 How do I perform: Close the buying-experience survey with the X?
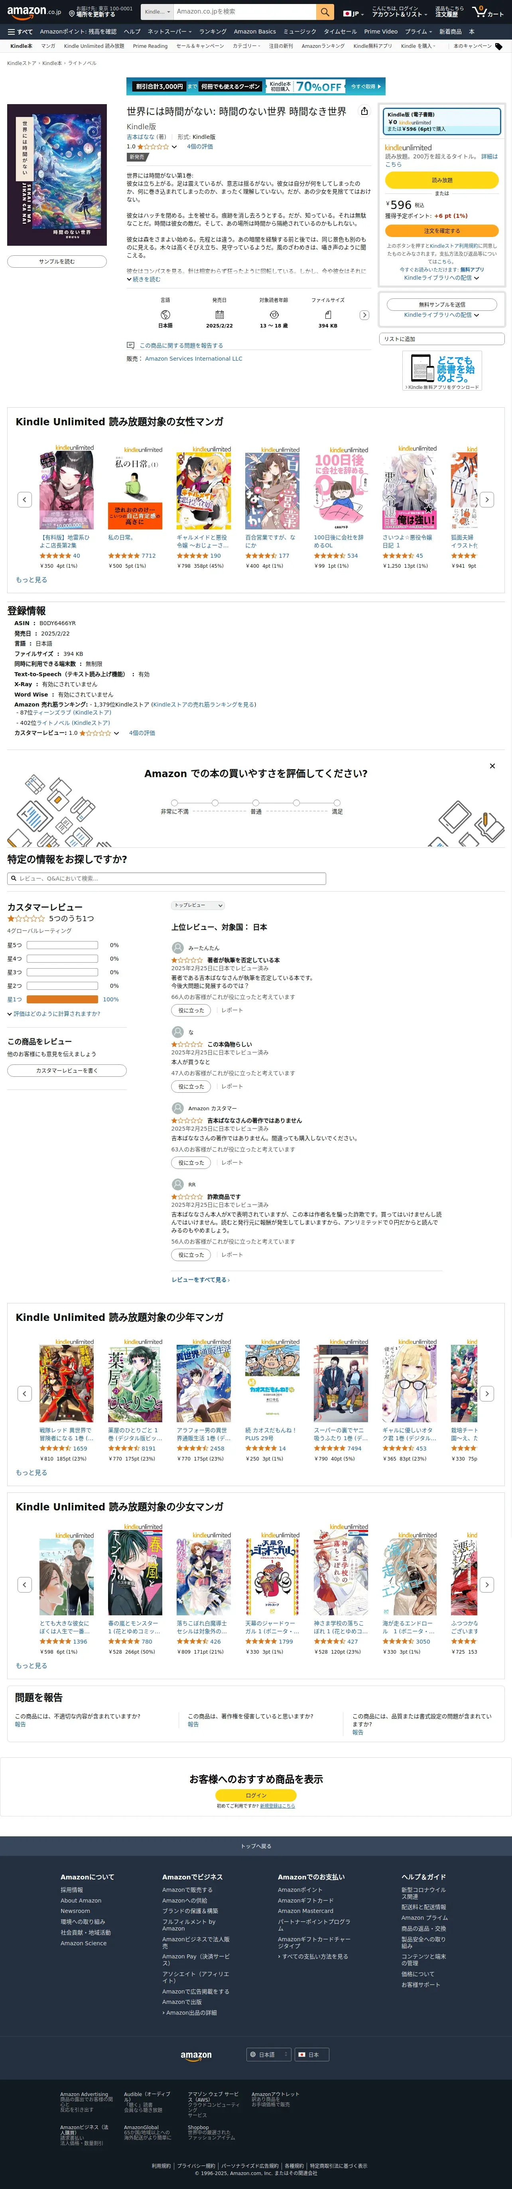coord(492,766)
